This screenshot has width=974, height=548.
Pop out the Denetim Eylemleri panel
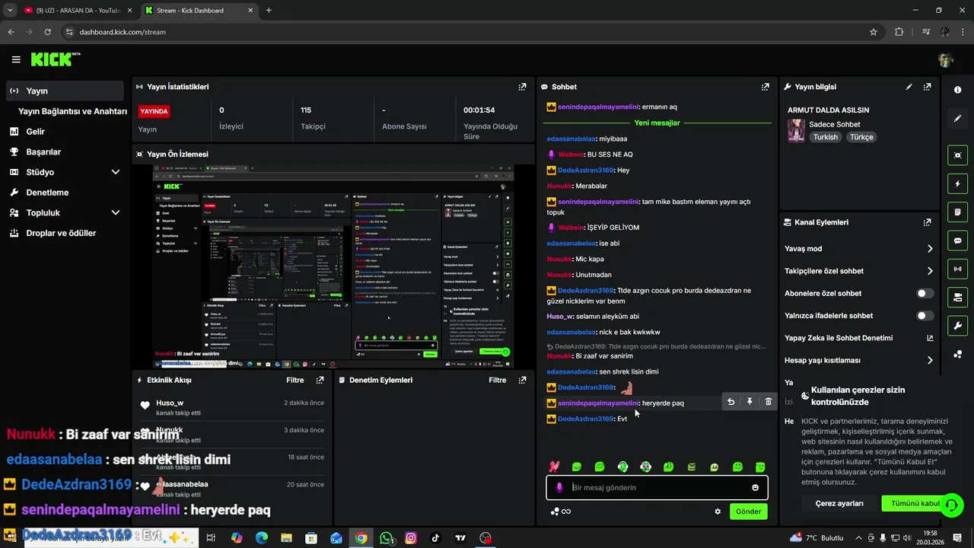click(x=522, y=380)
